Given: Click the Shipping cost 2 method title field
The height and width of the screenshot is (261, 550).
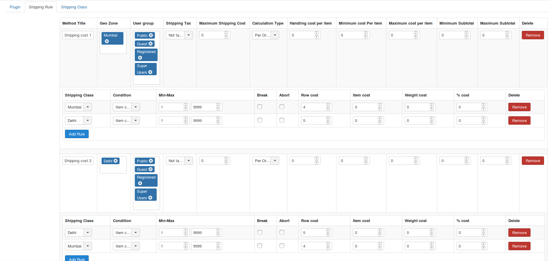Looking at the screenshot, I should coord(78,161).
